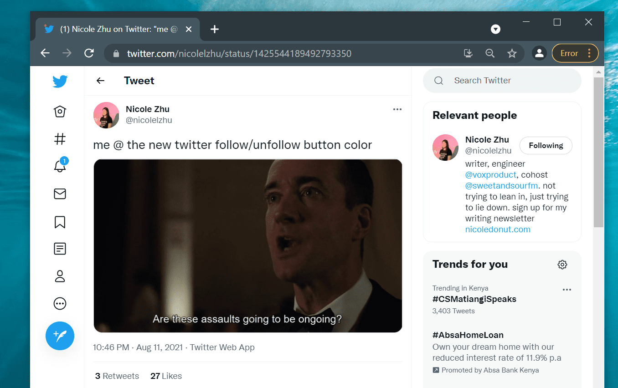Click the tweet author name Nicole Zhu
The width and height of the screenshot is (618, 388).
(x=148, y=109)
